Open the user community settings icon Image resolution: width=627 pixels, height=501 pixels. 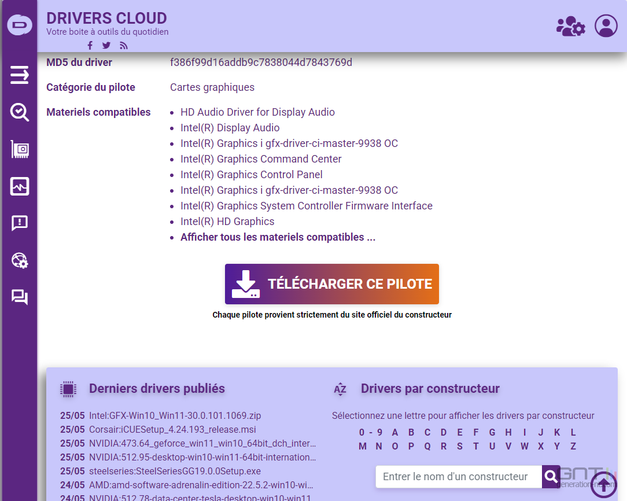570,25
